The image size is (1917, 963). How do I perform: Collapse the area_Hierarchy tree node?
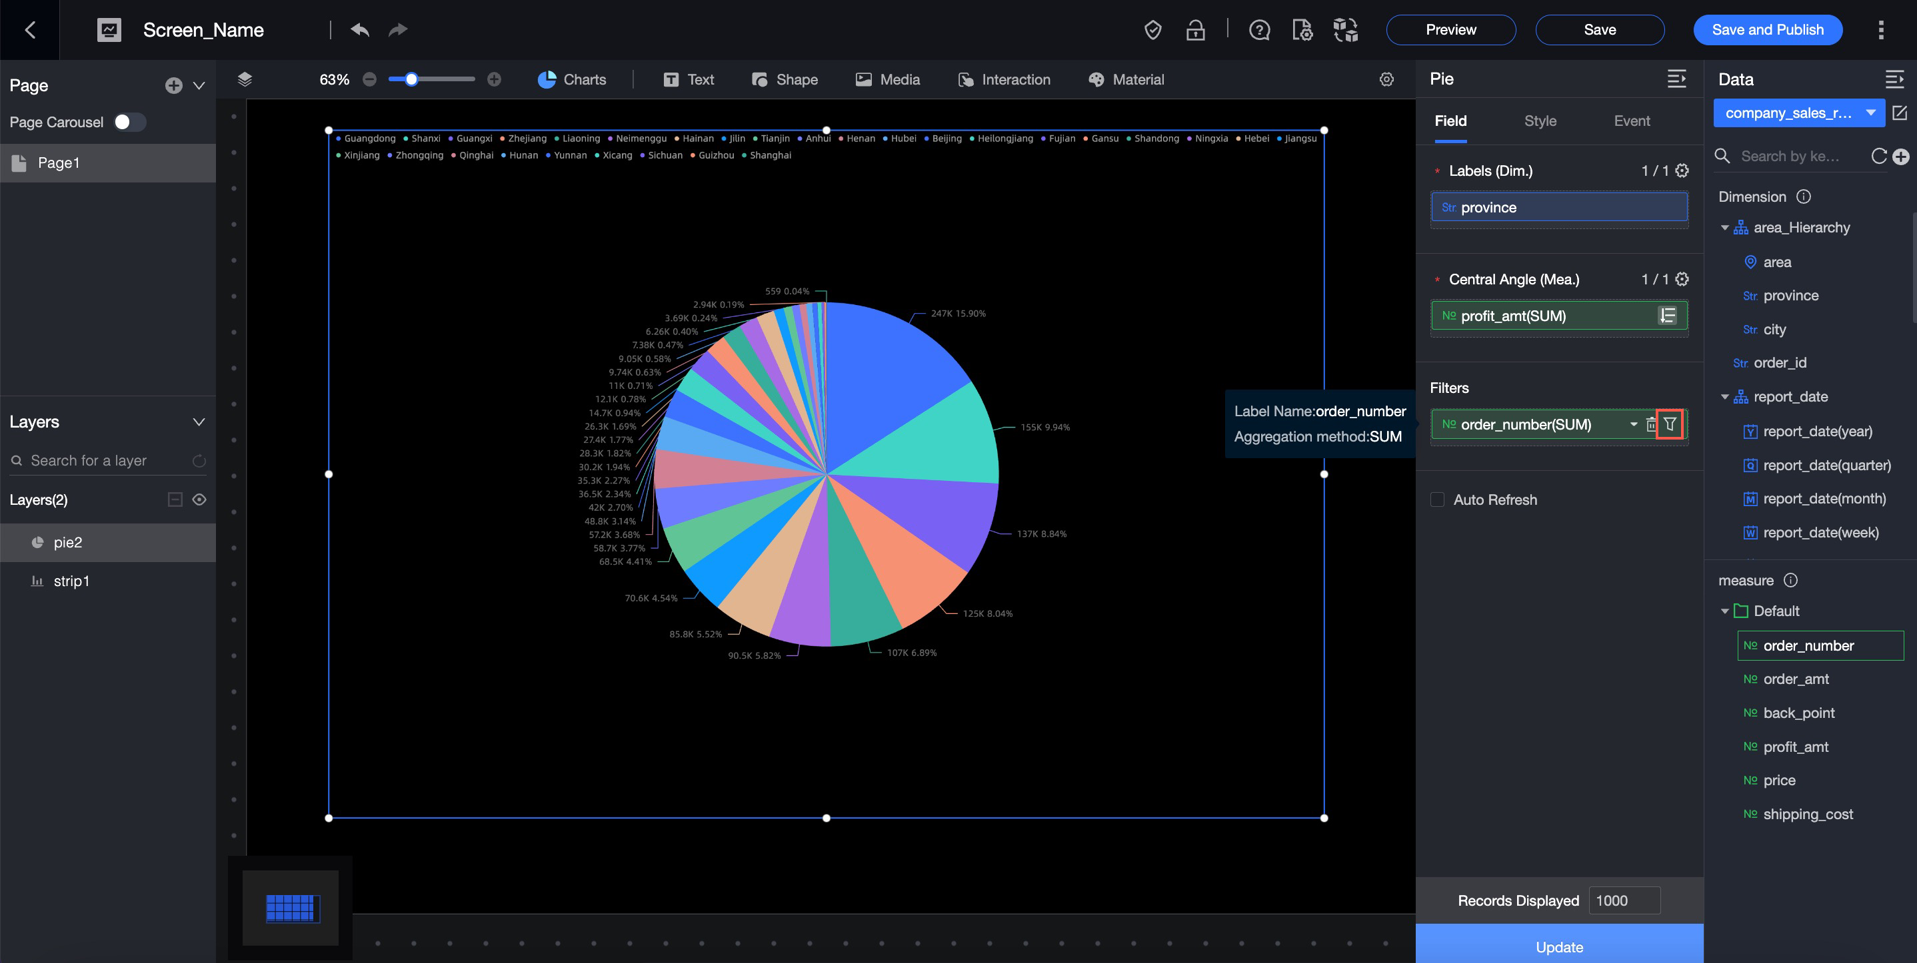click(1724, 228)
